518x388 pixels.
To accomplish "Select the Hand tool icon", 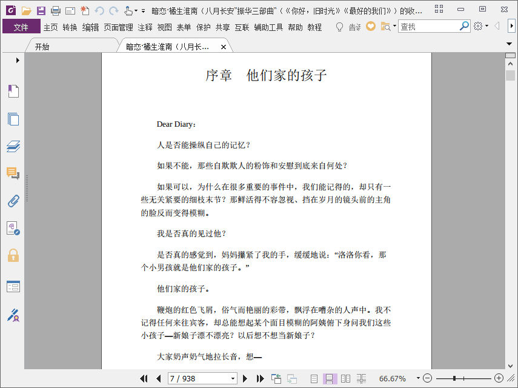I will pos(128,11).
